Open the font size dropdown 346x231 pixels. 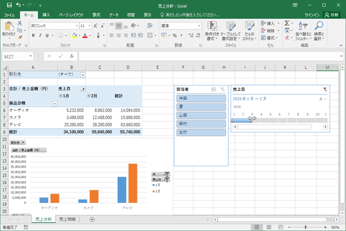89,26
